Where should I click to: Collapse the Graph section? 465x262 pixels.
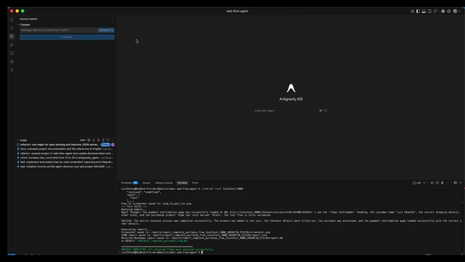(18, 140)
